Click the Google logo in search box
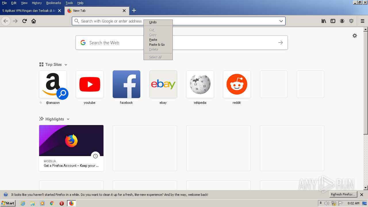Screen dimensions: 368x207 tap(83, 43)
